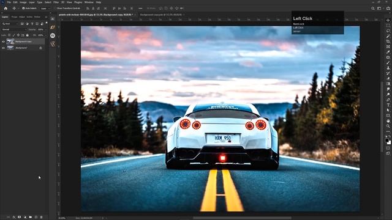Select the Background layer name
The height and width of the screenshot is (220, 392).
coord(21,48)
